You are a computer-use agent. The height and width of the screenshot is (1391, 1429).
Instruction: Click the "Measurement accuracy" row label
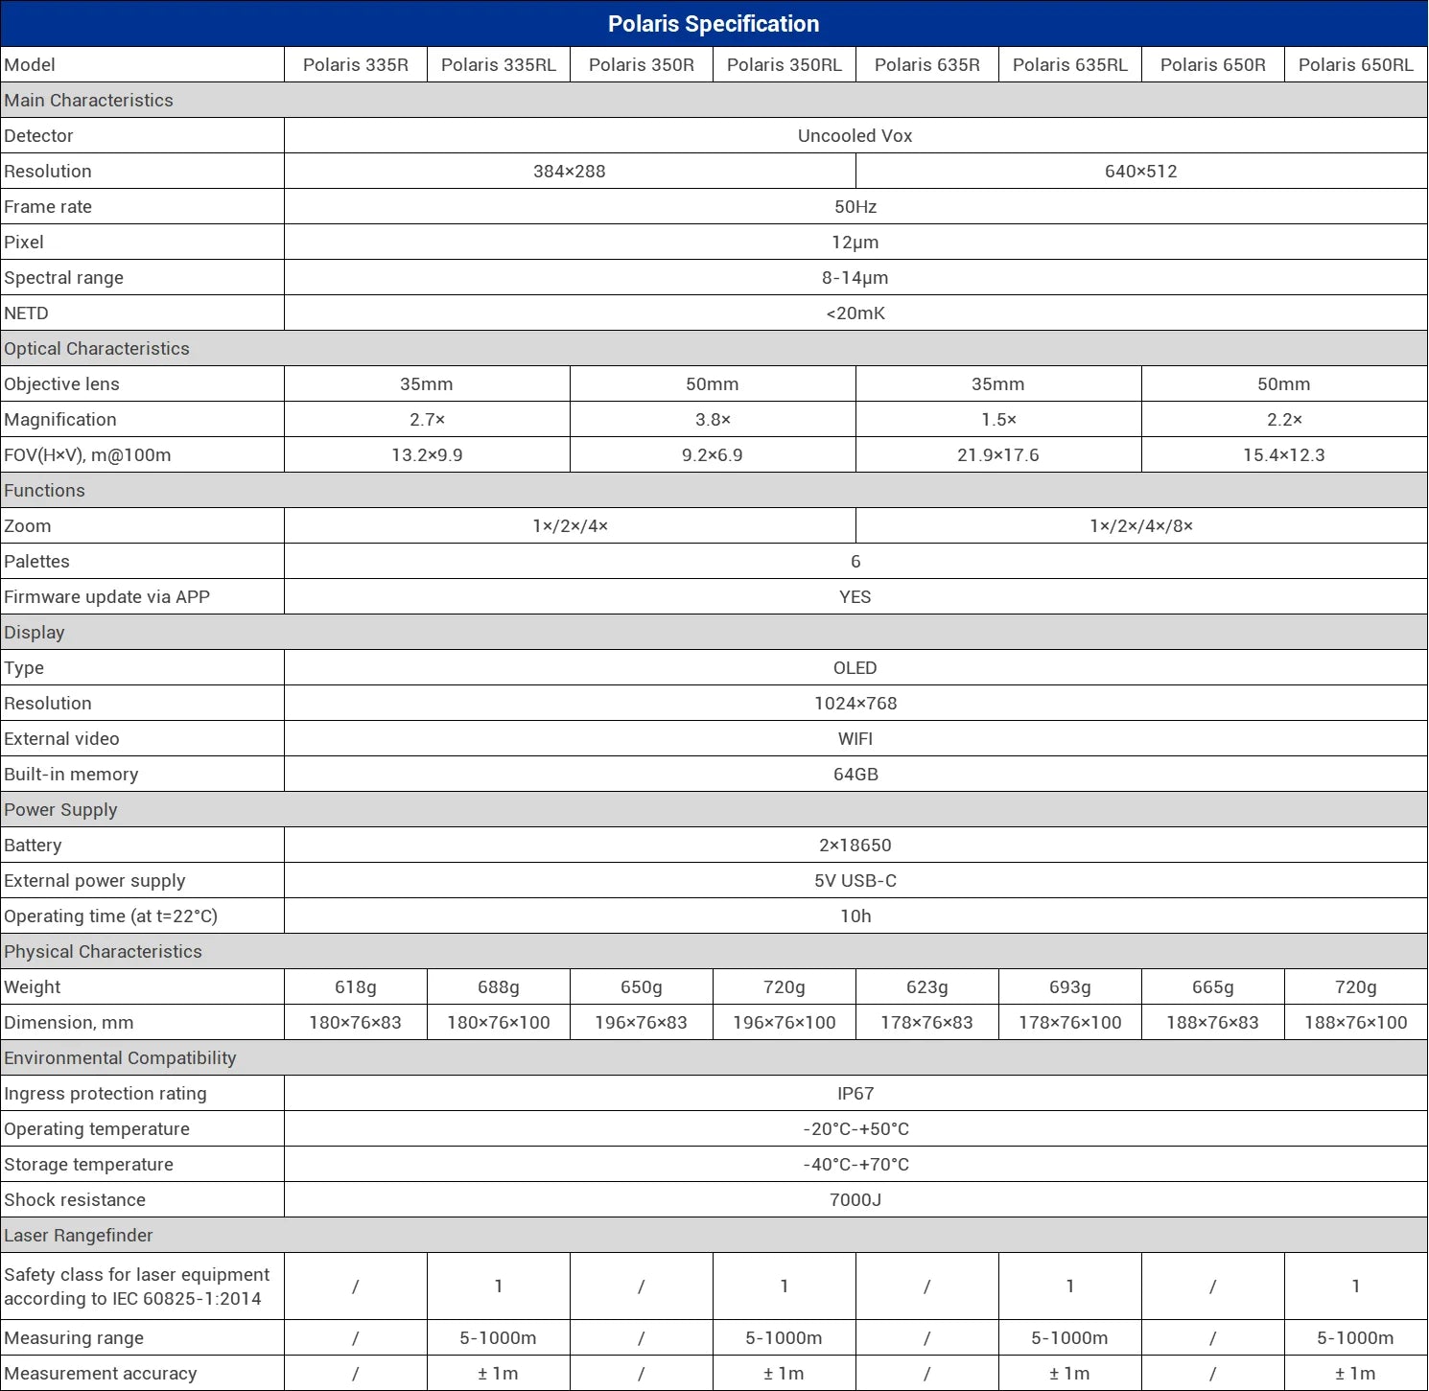[x=101, y=1373]
